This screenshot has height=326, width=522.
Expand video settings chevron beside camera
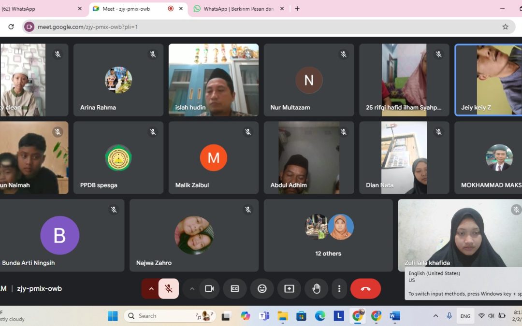pos(192,289)
